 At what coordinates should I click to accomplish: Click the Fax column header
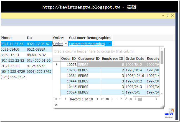coord(39,38)
